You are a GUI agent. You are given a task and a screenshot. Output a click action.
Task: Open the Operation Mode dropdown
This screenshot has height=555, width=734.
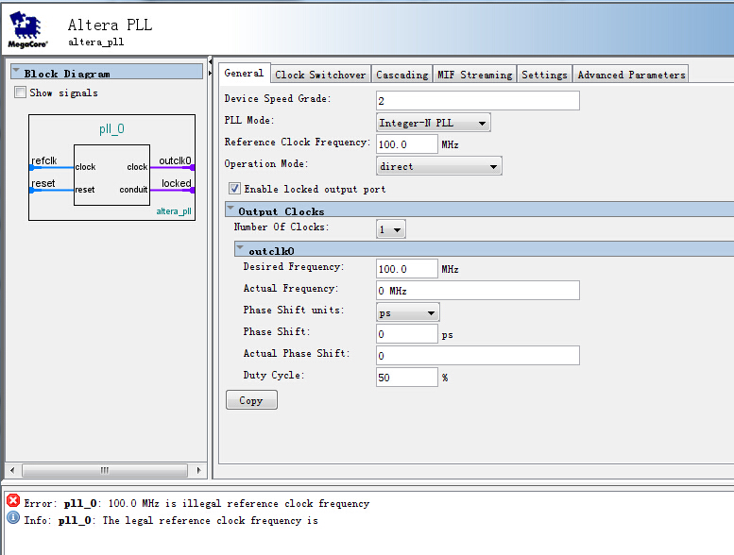(438, 166)
